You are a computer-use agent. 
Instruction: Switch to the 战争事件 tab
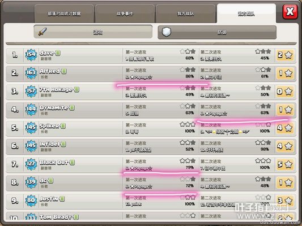point(125,14)
